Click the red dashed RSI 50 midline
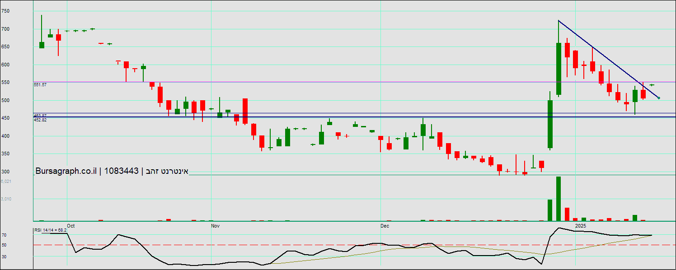The image size is (676, 270). (x=354, y=245)
